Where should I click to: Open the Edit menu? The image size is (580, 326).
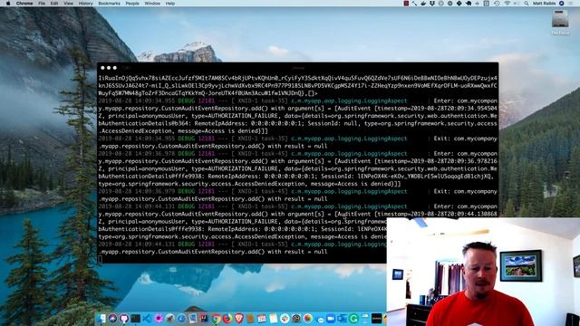tap(54, 4)
